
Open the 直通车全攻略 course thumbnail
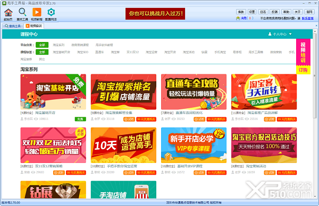194,92
